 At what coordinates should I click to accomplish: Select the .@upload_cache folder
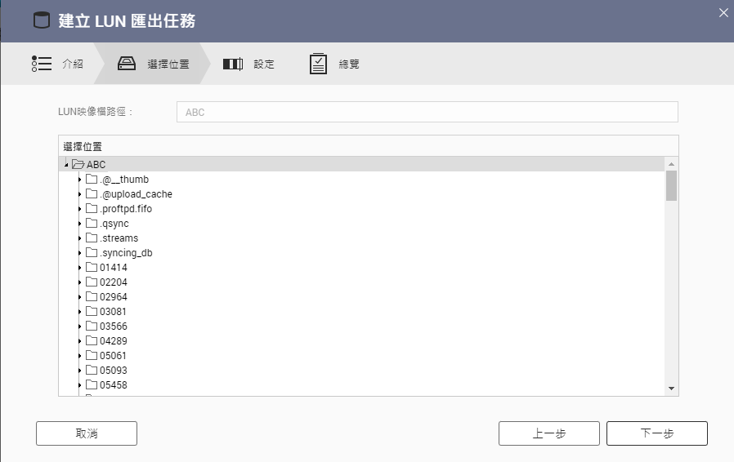click(x=136, y=194)
